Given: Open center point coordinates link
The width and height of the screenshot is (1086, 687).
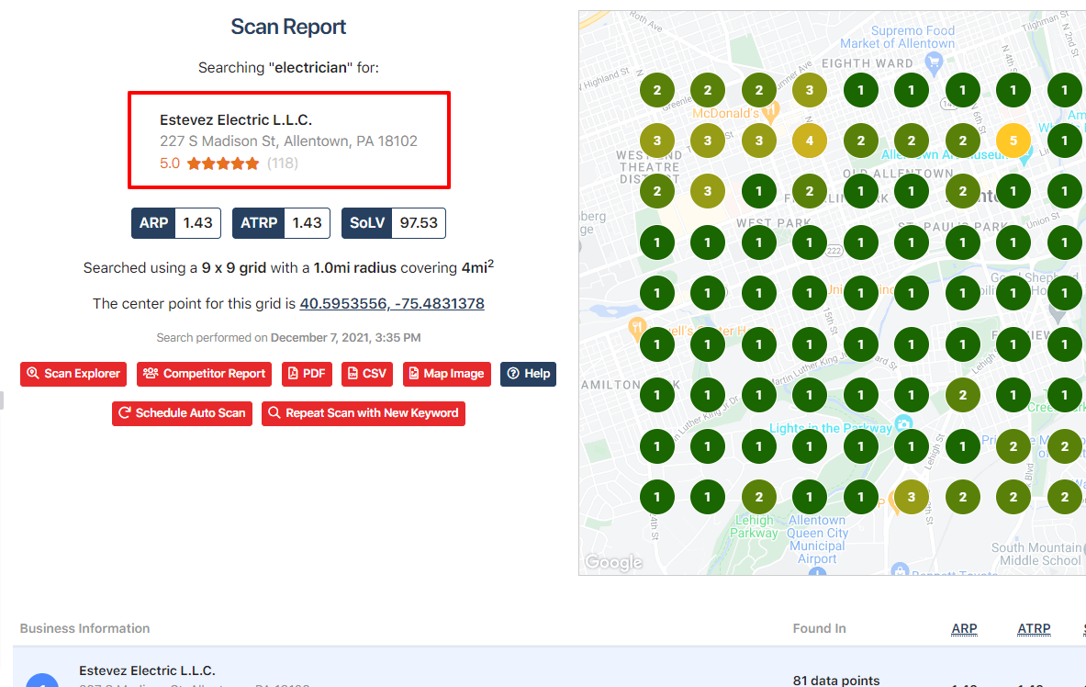Looking at the screenshot, I should click(x=392, y=304).
